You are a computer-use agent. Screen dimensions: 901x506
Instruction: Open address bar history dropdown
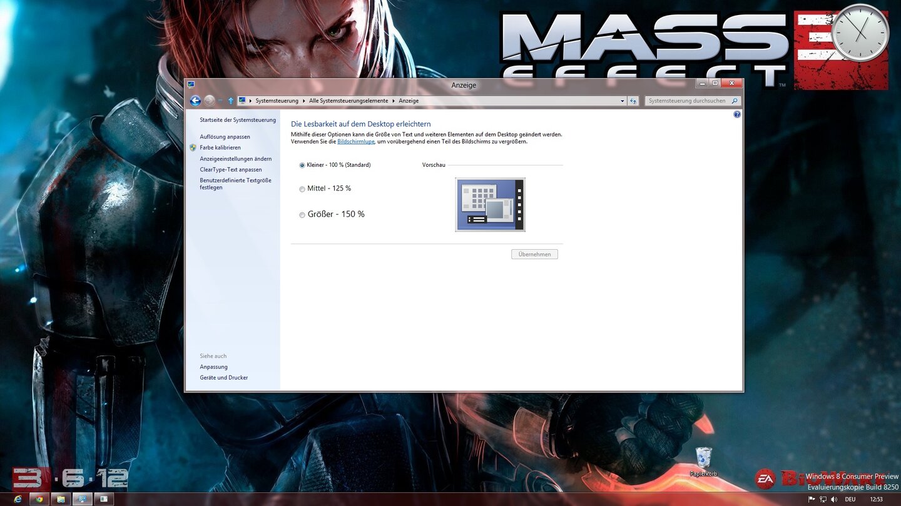[x=622, y=101]
